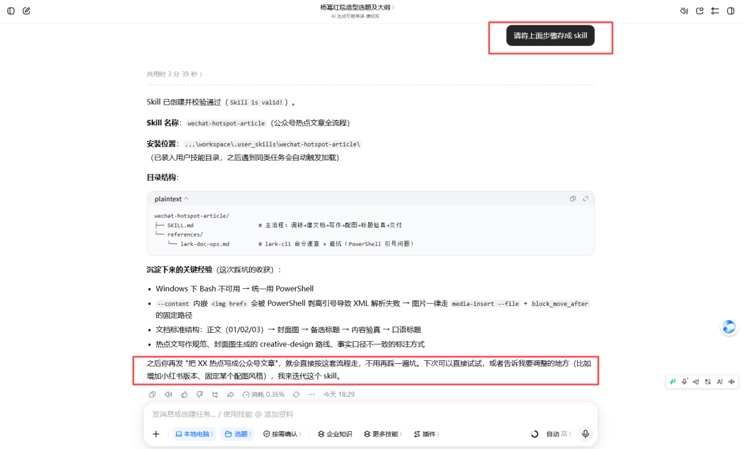The height and width of the screenshot is (449, 743).
Task: Click the floating toolbar microphone with red dot
Action: [x=685, y=382]
